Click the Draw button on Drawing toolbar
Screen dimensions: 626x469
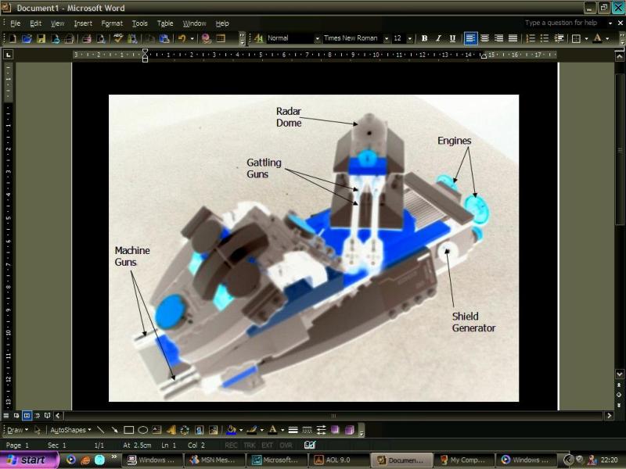tap(14, 429)
